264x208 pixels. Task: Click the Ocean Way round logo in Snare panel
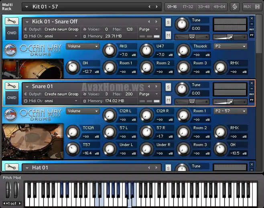click(10, 115)
